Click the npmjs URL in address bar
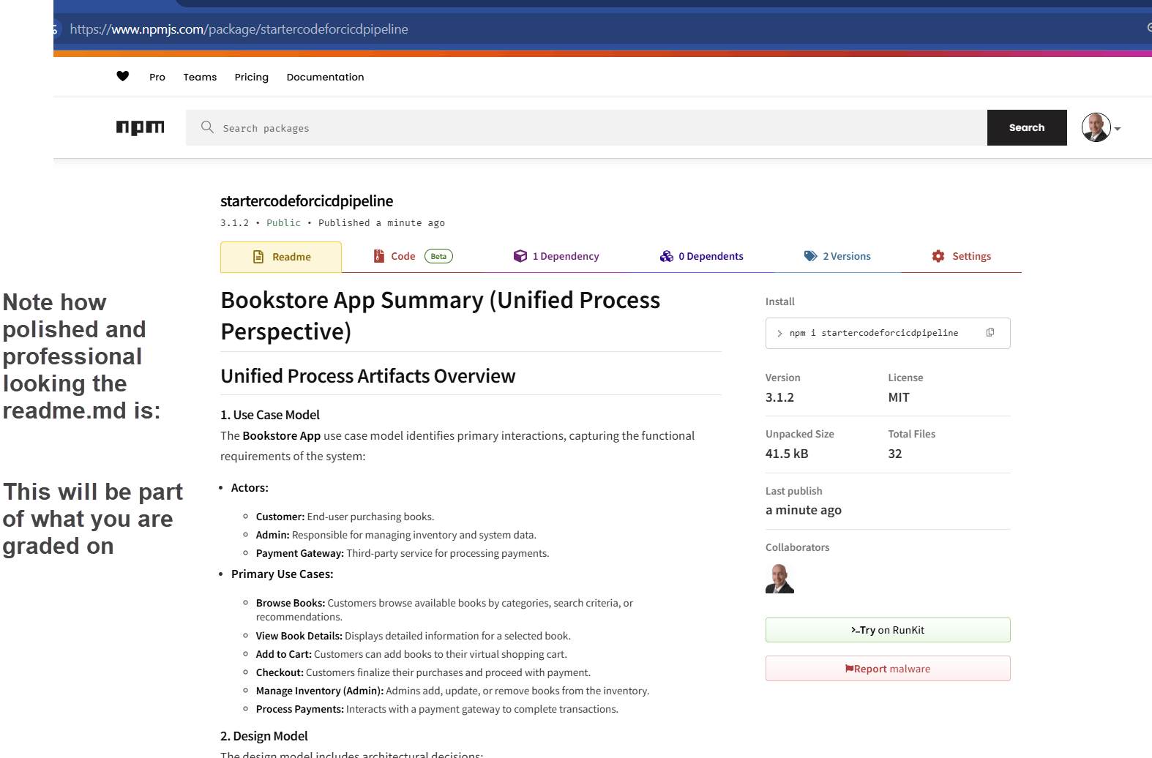Image resolution: width=1152 pixels, height=758 pixels. point(239,29)
